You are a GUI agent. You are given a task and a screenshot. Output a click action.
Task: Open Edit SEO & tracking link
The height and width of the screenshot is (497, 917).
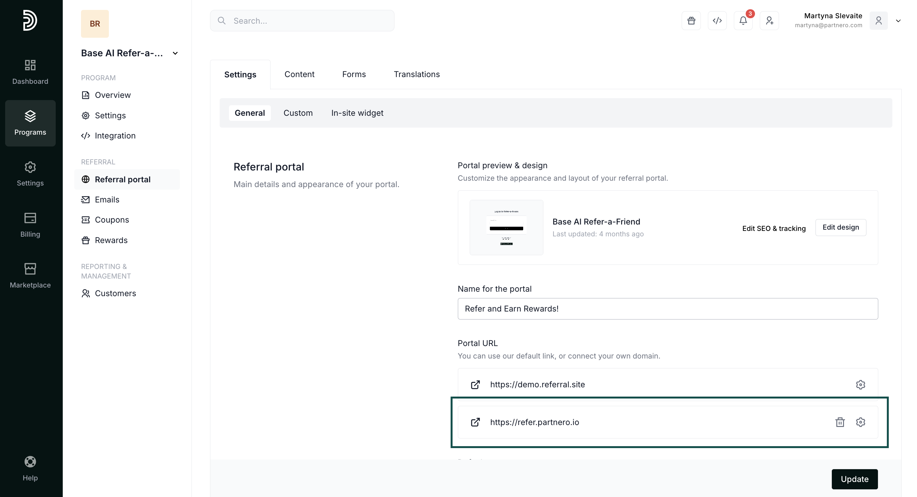click(774, 229)
